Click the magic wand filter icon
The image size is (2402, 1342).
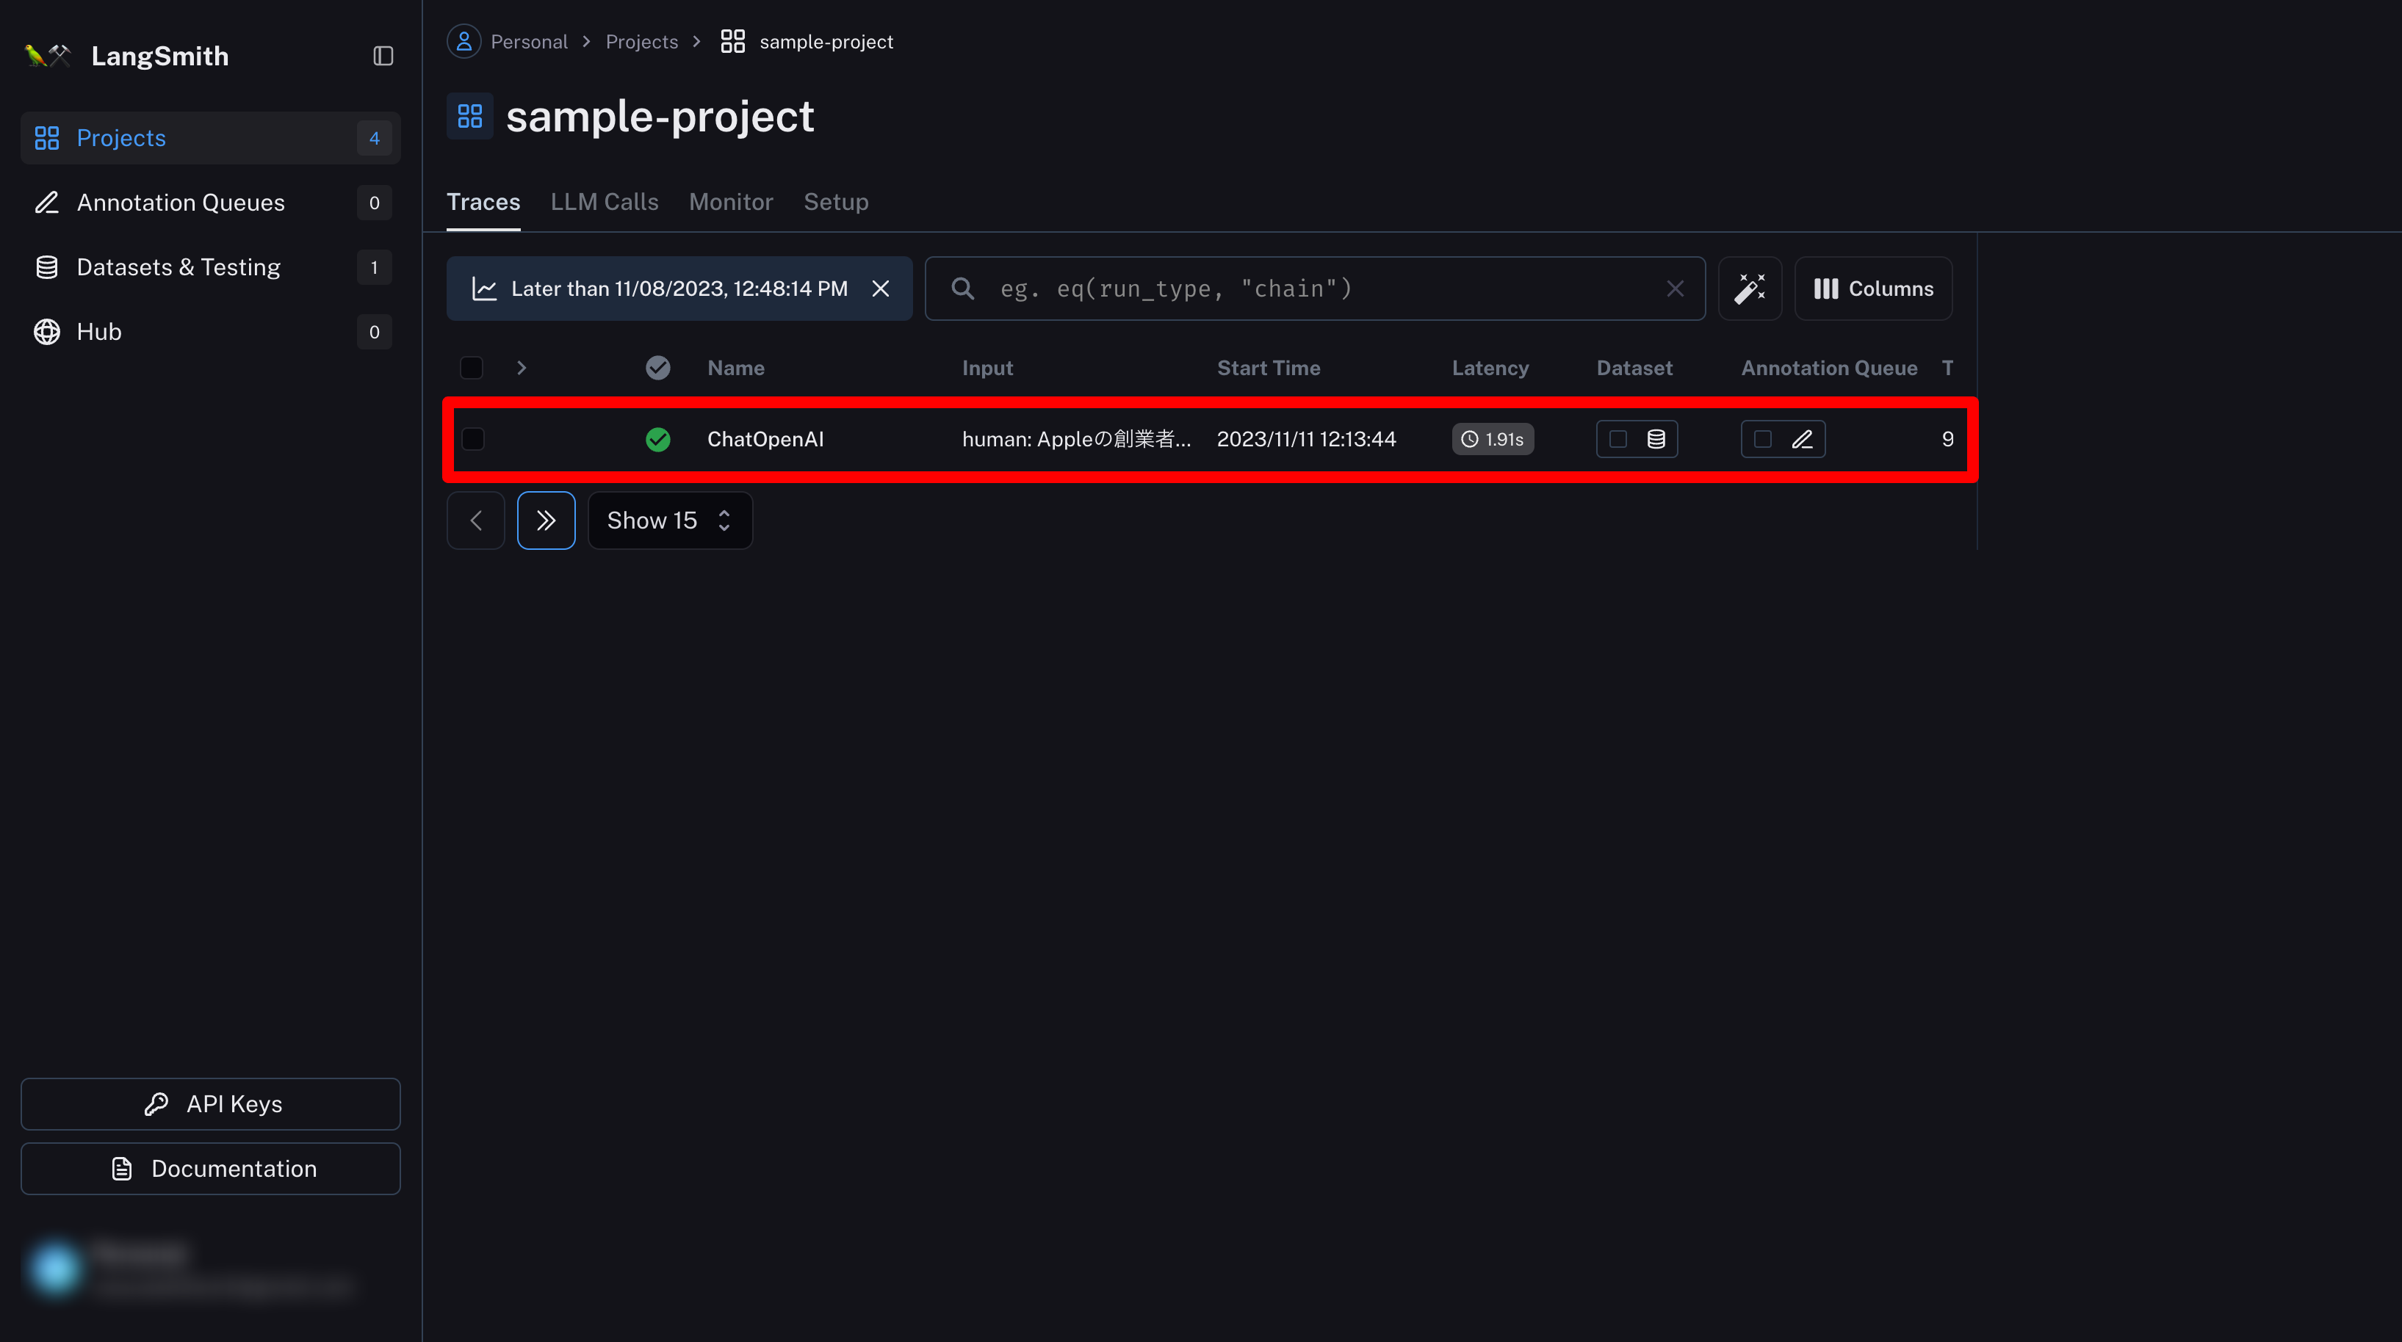[1750, 289]
